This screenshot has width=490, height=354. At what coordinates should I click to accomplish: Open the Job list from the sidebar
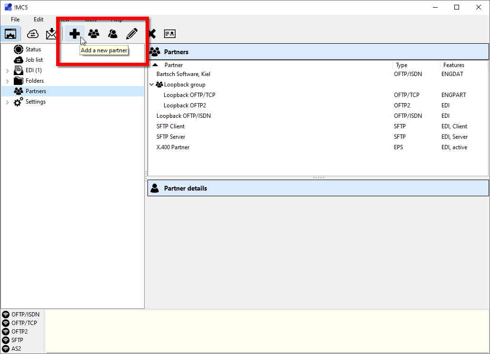(33, 59)
